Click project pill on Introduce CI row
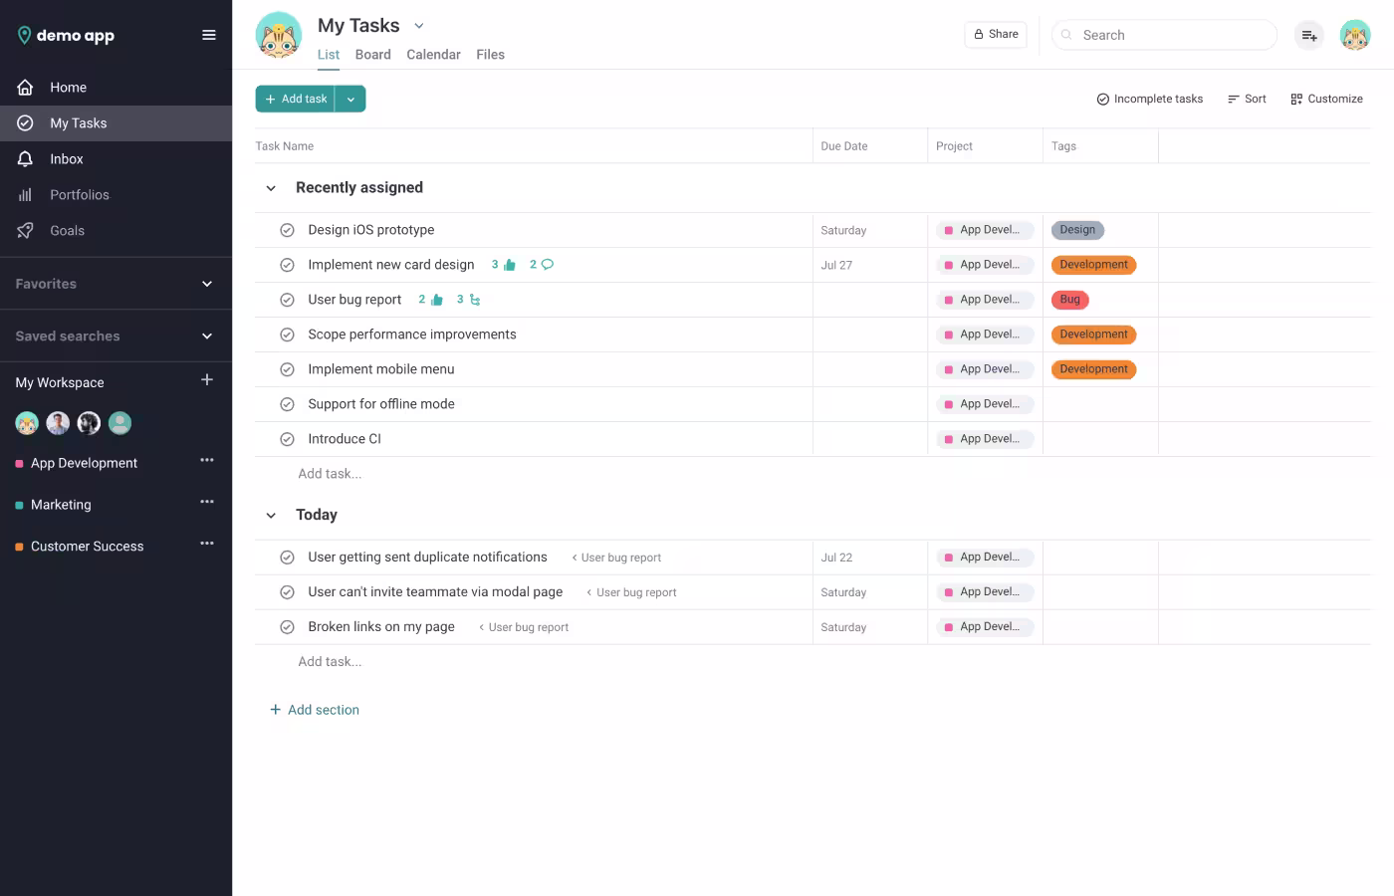Screen dimensions: 1394x896 (985, 439)
